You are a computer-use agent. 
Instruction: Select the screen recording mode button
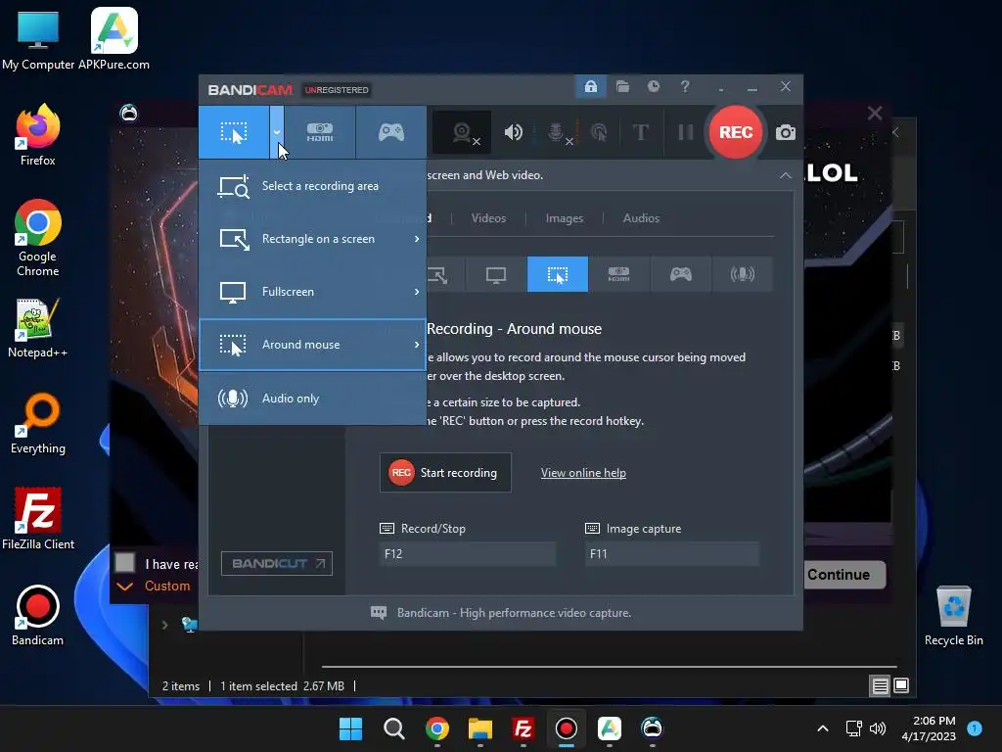point(233,132)
